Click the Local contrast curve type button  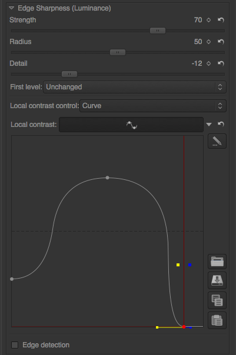pyautogui.click(x=131, y=125)
